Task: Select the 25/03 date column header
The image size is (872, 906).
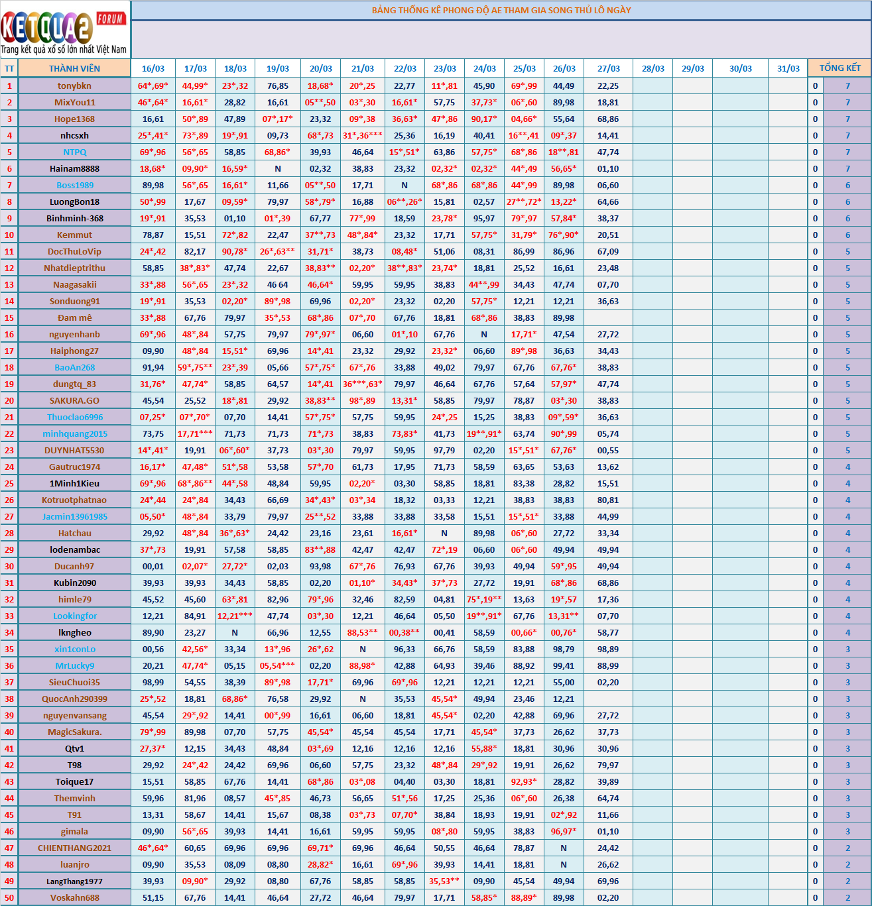Action: click(525, 68)
